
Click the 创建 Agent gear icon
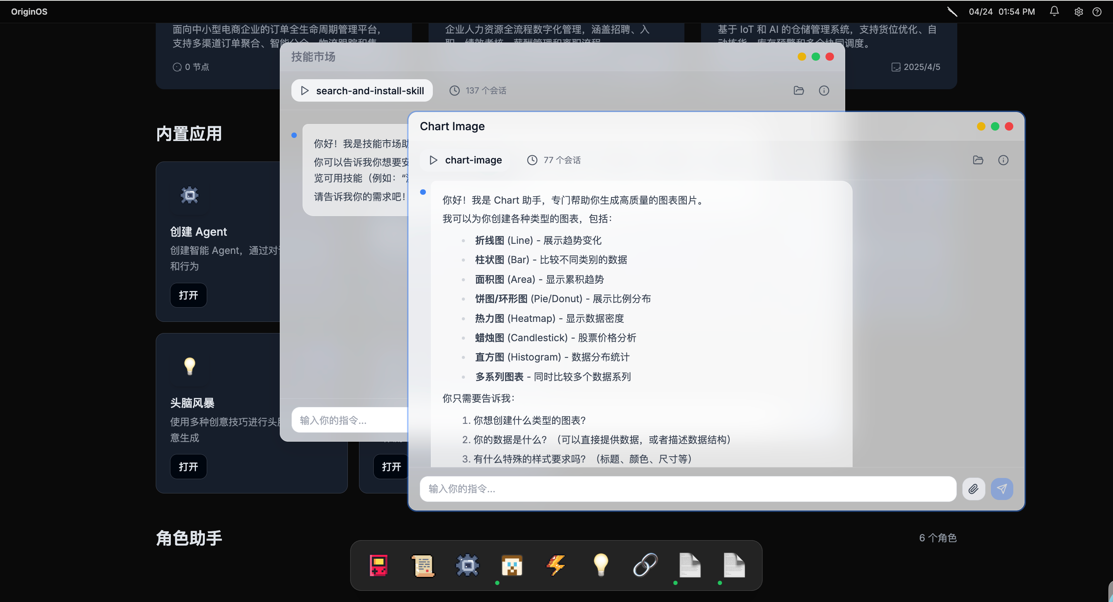[189, 195]
